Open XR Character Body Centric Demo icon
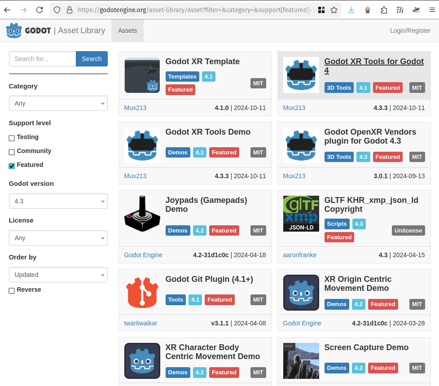 142,361
